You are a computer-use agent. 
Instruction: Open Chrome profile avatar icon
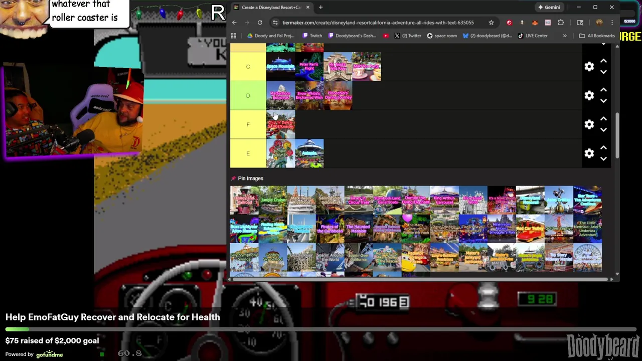click(599, 23)
